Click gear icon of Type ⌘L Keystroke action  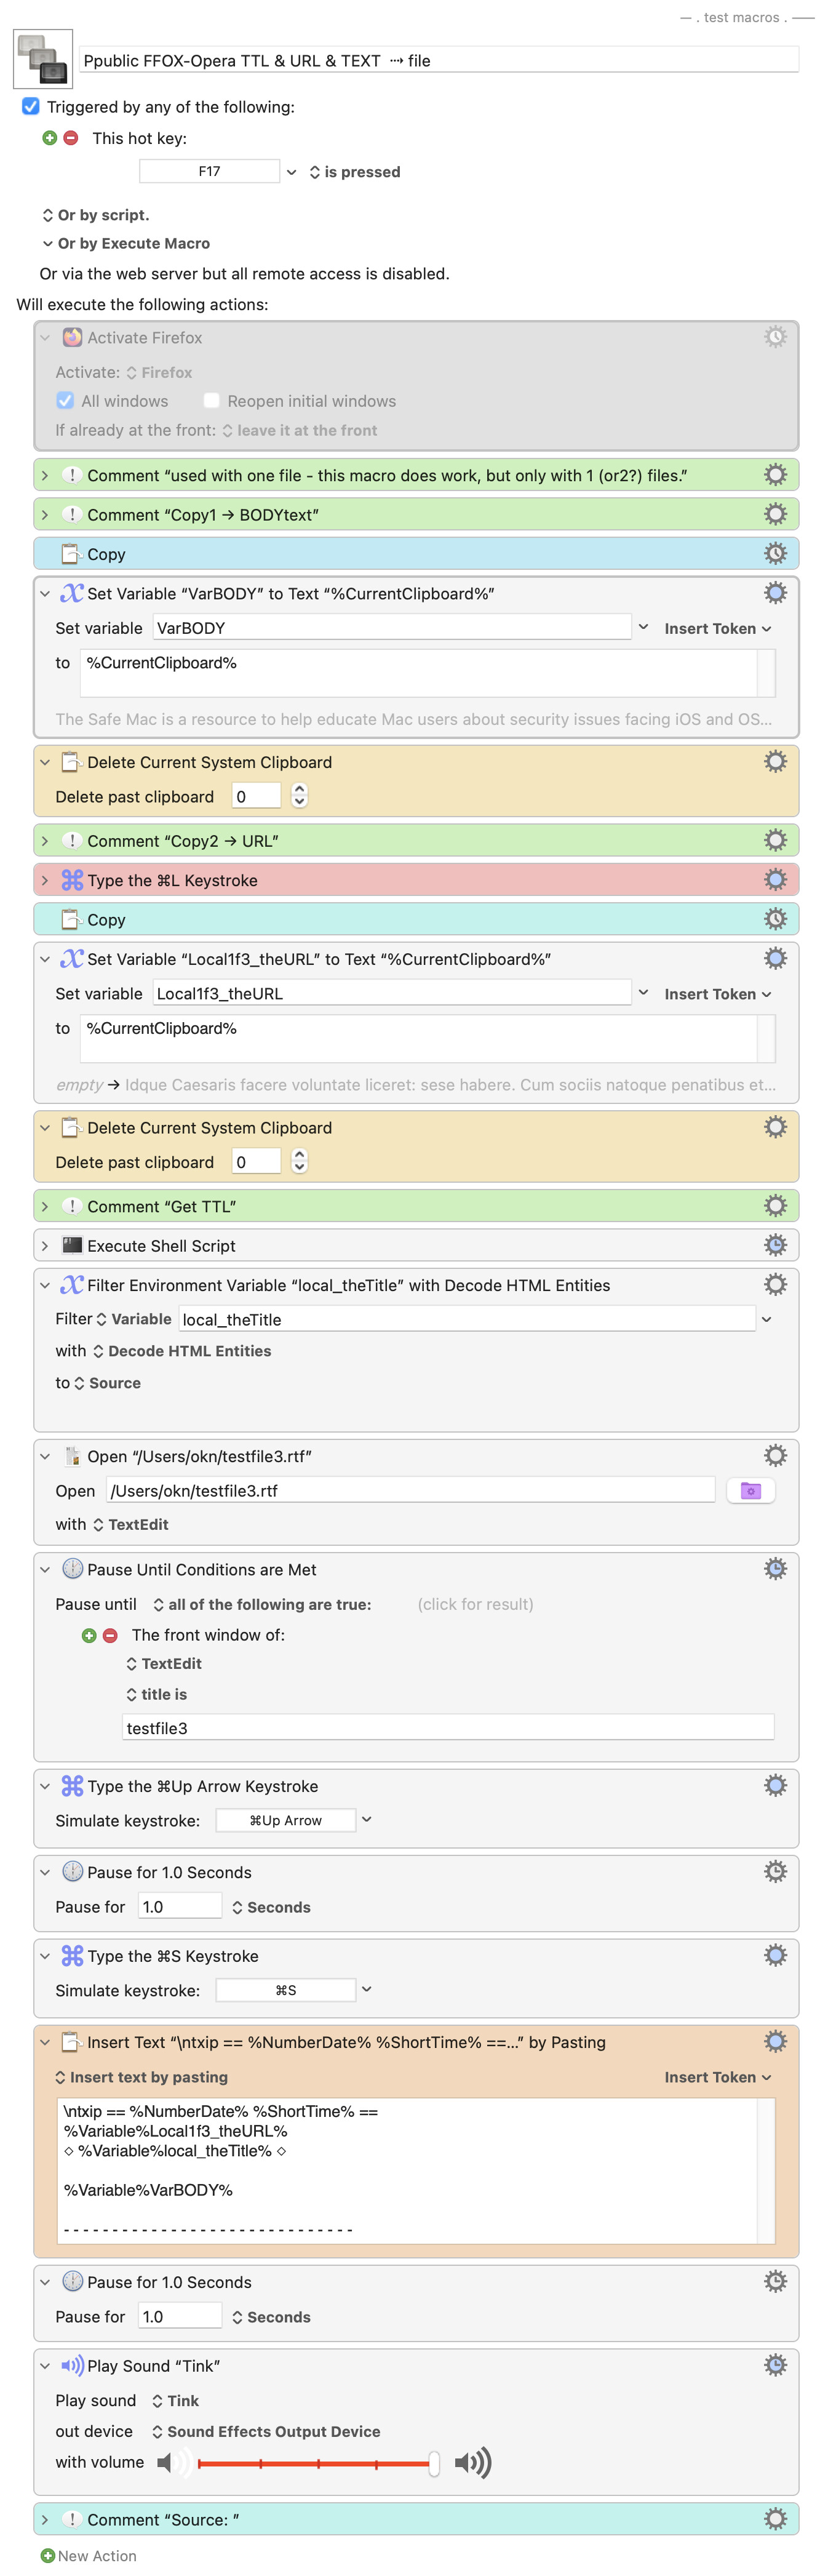click(x=774, y=879)
